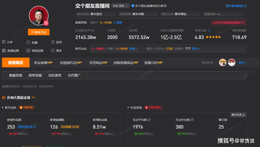Open the 带货商品 VIP tab

98,62
